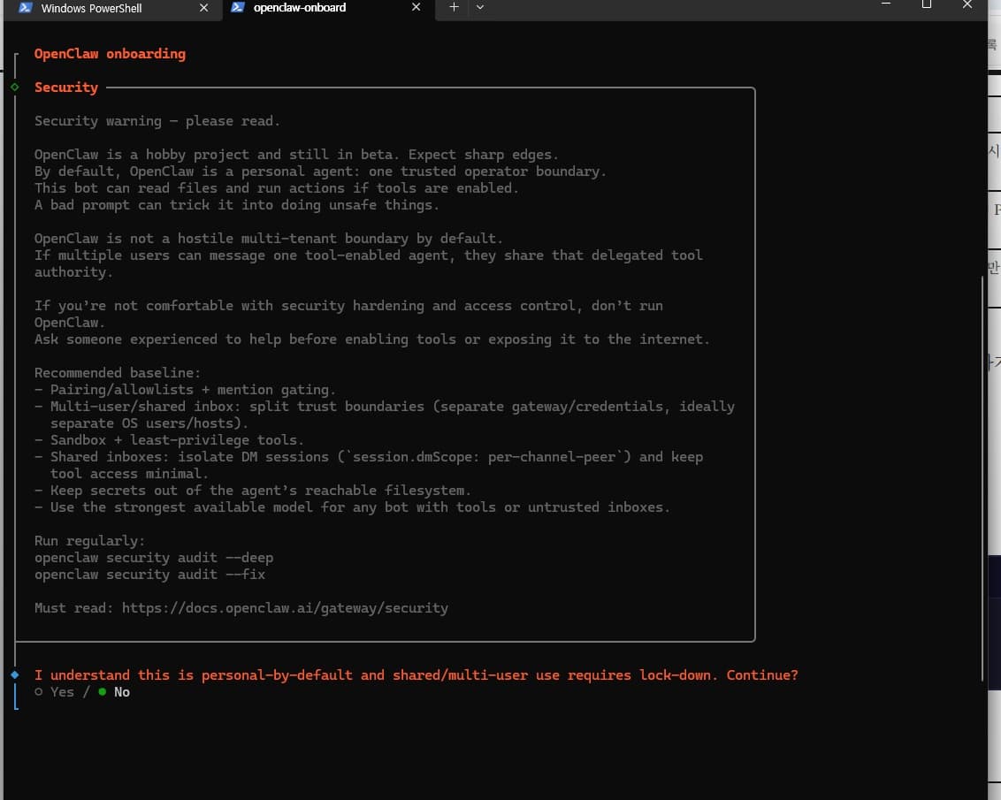
Task: Click the PowerShell icon on openclaw-onboard tab
Action: pos(238,7)
